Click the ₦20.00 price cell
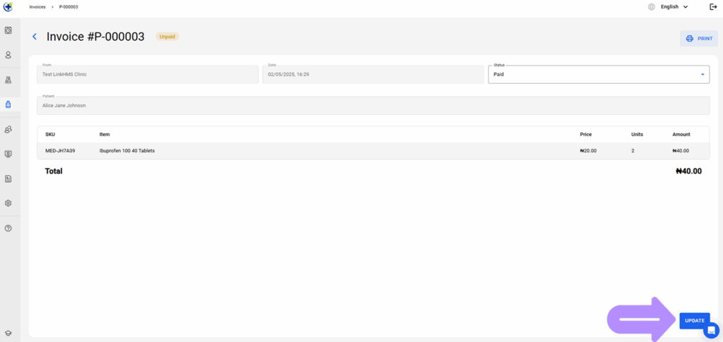Image resolution: width=723 pixels, height=342 pixels. 588,150
